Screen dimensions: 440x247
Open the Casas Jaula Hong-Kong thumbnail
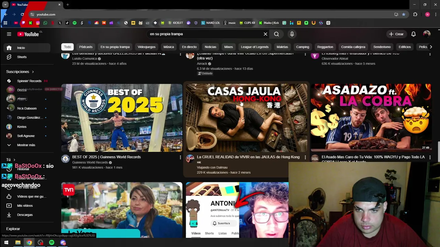pyautogui.click(x=246, y=118)
